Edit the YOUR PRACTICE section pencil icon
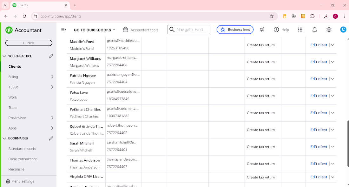The width and height of the screenshot is (349, 187). click(x=51, y=56)
